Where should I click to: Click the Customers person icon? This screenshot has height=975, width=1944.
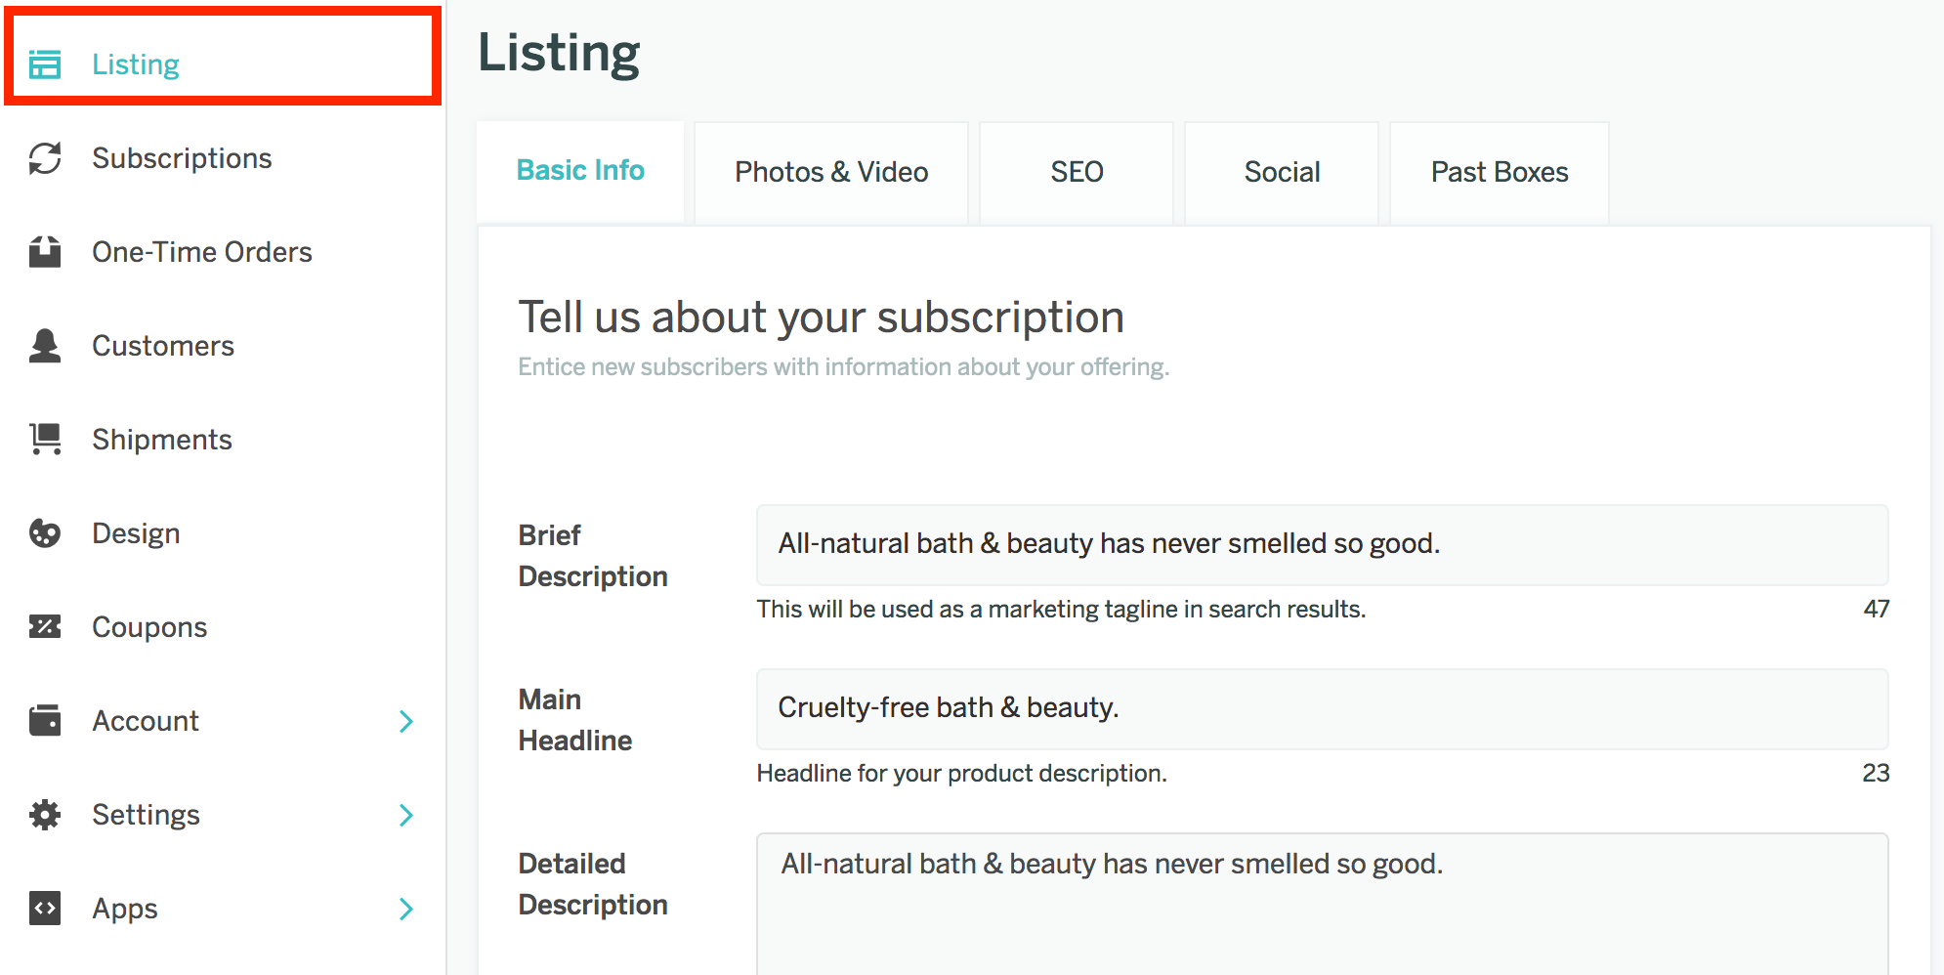coord(44,345)
